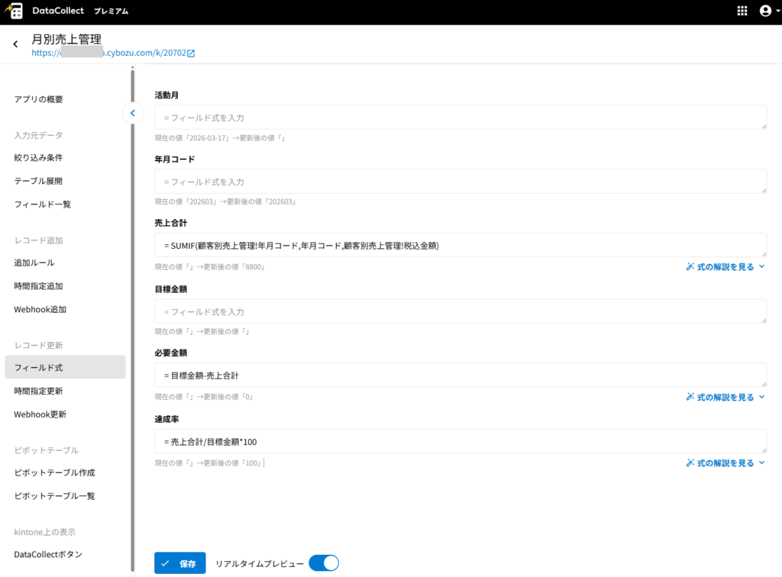Open ピボットテーブル作成 in the sidebar
This screenshot has width=782, height=577.
pyautogui.click(x=54, y=472)
